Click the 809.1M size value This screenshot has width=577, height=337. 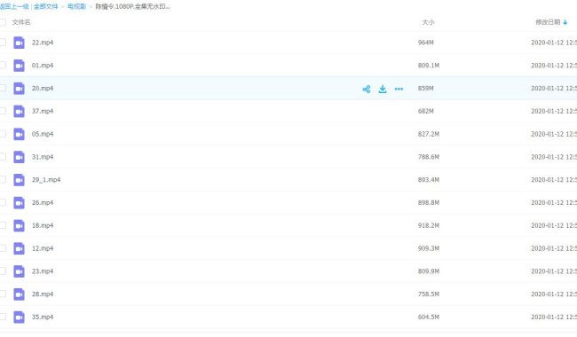[x=429, y=66]
